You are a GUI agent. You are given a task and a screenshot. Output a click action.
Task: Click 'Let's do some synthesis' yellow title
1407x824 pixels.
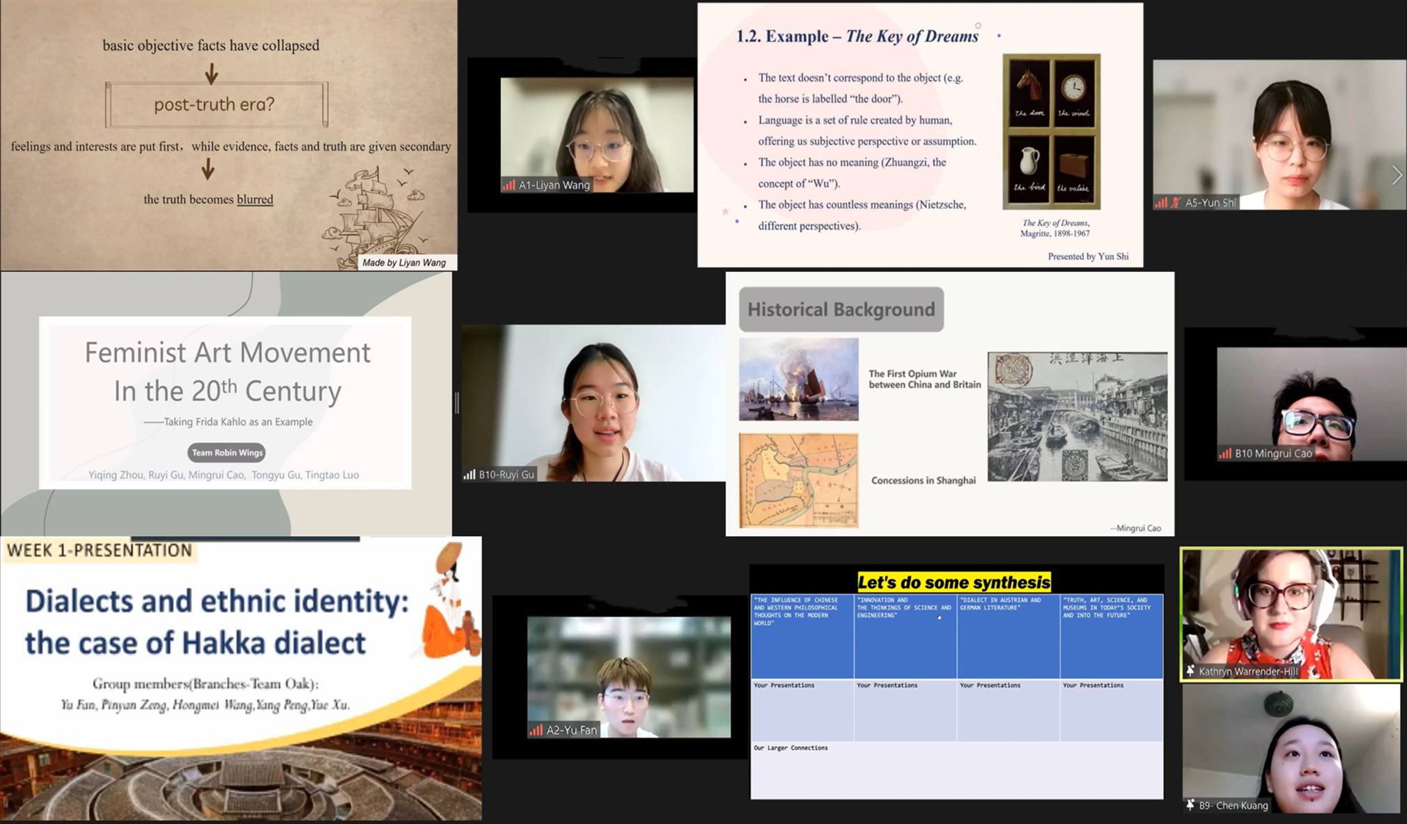(x=954, y=582)
